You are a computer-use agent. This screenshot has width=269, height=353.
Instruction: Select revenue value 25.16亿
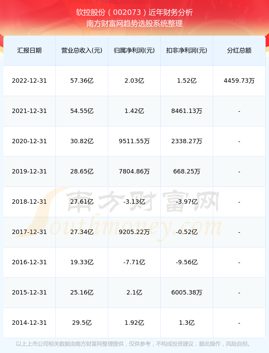click(x=82, y=292)
